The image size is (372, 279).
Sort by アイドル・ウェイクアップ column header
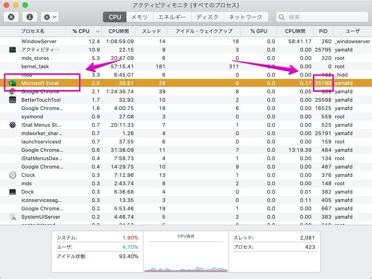(x=204, y=31)
